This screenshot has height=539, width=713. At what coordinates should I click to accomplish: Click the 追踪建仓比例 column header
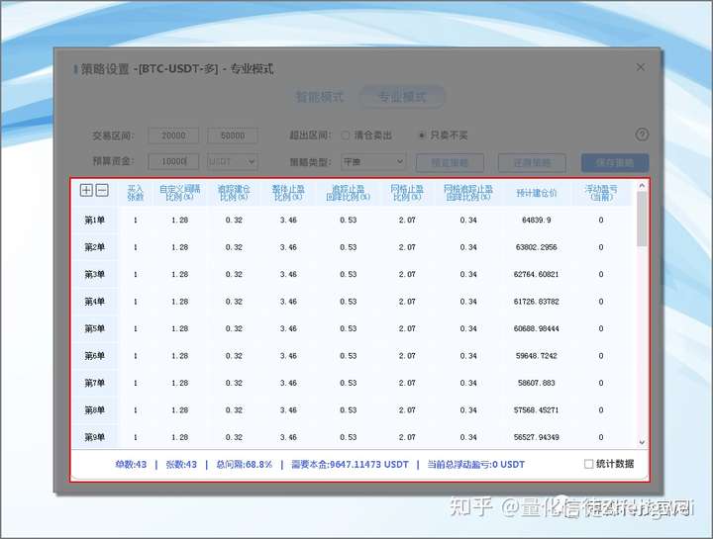pos(234,193)
